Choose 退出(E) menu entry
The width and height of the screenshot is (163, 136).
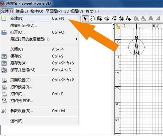point(39,121)
